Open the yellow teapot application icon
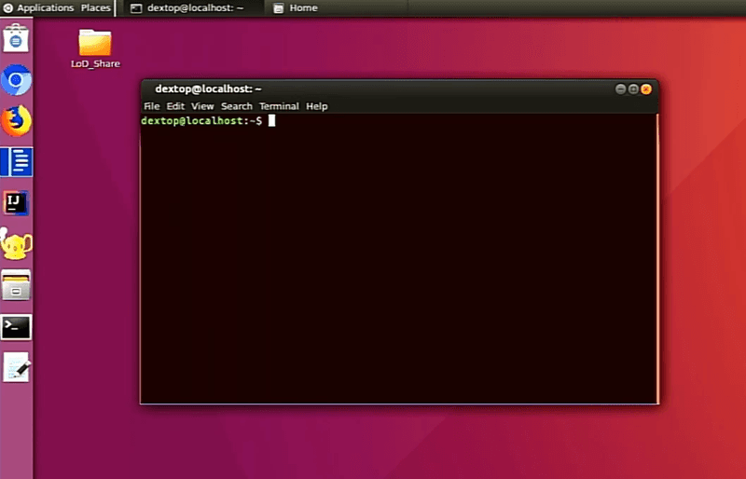This screenshot has width=746, height=479. 16,243
